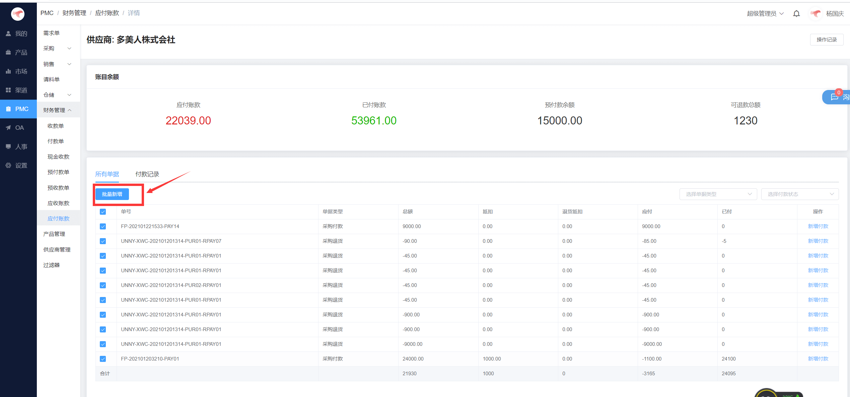Open the chat bubble message widget

[835, 97]
